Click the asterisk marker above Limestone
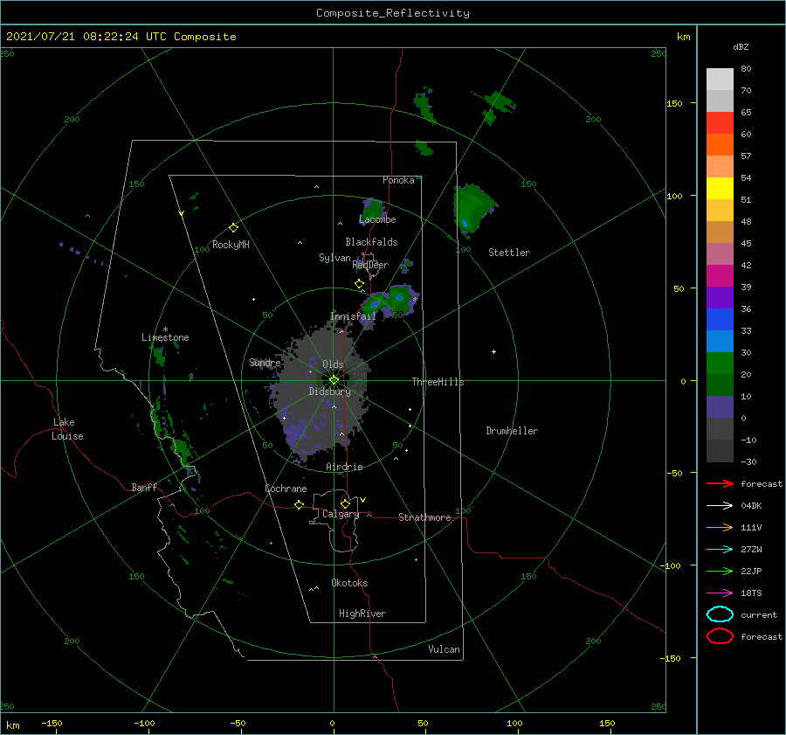Screen dimensions: 786x735 point(165,330)
